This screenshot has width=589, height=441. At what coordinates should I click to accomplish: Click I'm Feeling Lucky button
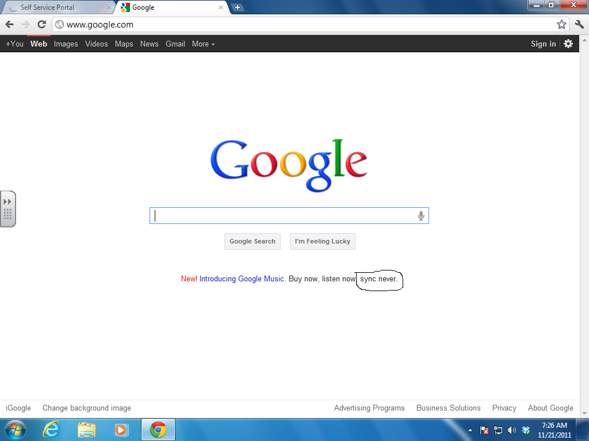coord(322,241)
